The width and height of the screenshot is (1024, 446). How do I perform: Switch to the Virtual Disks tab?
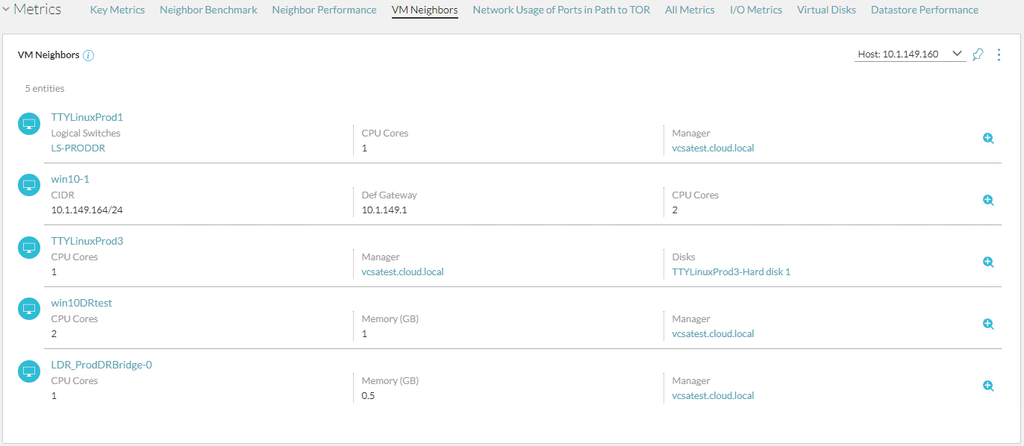(826, 10)
